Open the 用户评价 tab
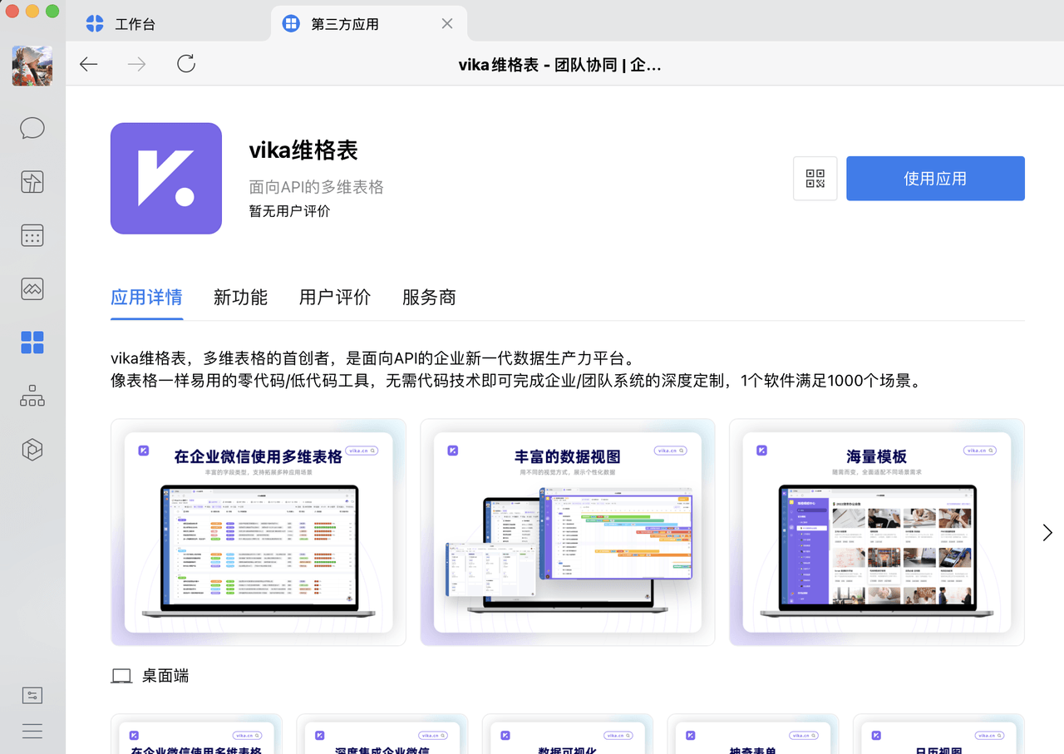The height and width of the screenshot is (754, 1064). point(335,298)
